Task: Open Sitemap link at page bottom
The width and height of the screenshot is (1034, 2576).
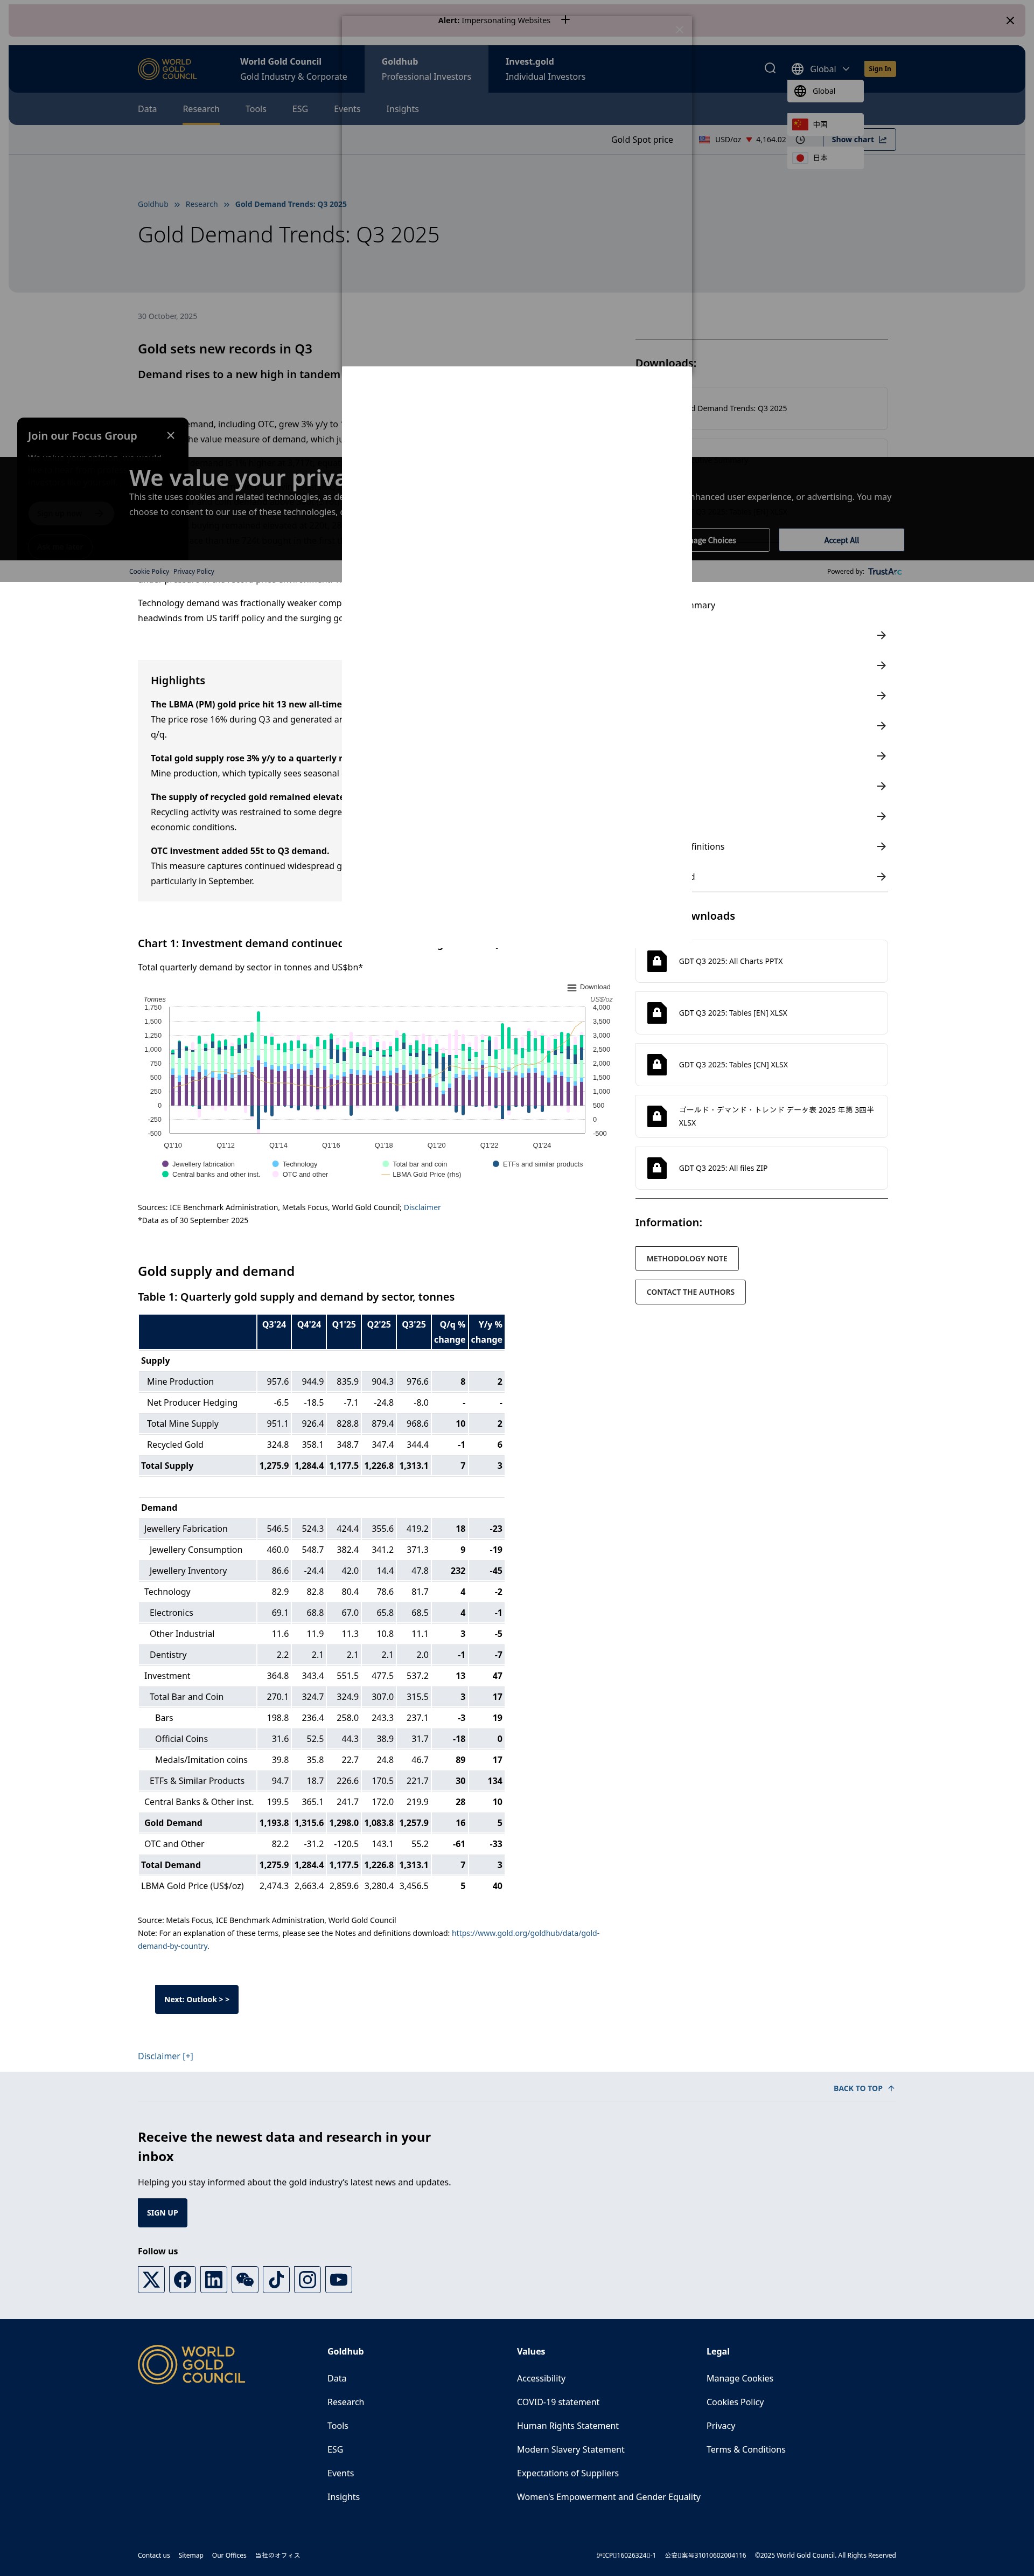Action: pyautogui.click(x=191, y=2555)
